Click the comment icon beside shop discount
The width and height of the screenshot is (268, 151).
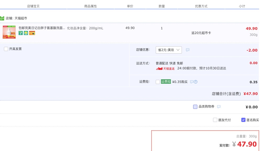[x=187, y=50]
